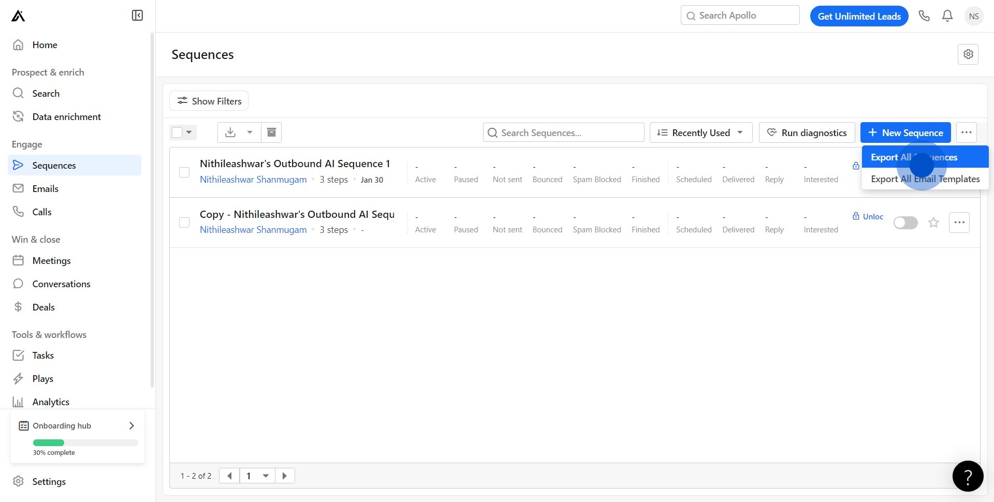
Task: Open Sequences settings gear
Action: [968, 54]
